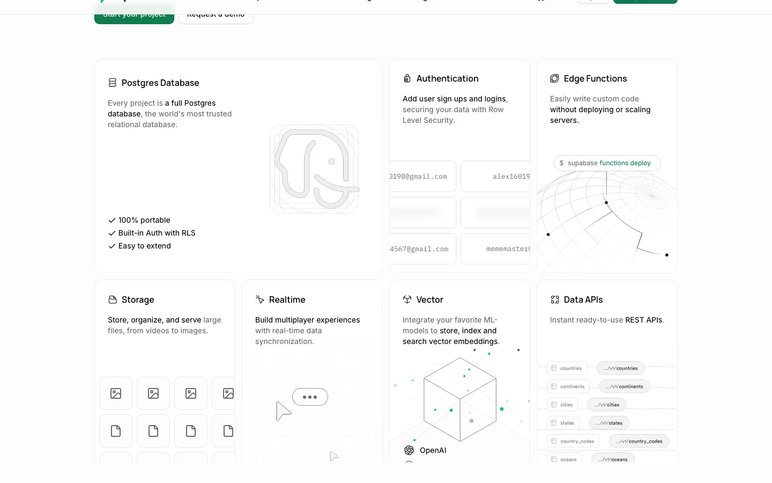772x483 pixels.
Task: Click the table icon beside "cities"
Action: pos(554,405)
